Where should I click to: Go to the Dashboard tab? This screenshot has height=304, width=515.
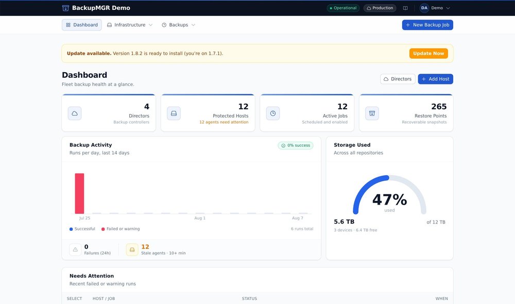point(82,25)
